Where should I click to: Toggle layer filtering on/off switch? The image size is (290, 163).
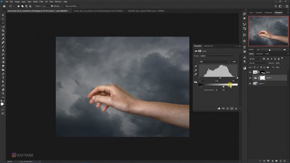[282, 58]
